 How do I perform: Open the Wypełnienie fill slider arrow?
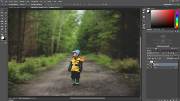pyautogui.click(x=178, y=59)
